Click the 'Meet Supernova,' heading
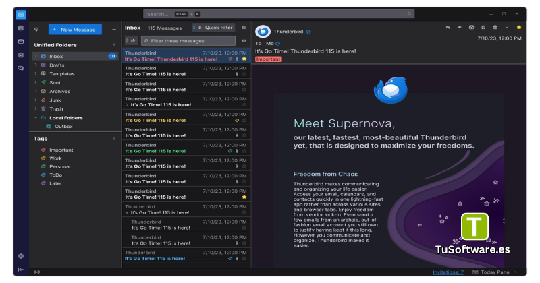 (x=344, y=123)
